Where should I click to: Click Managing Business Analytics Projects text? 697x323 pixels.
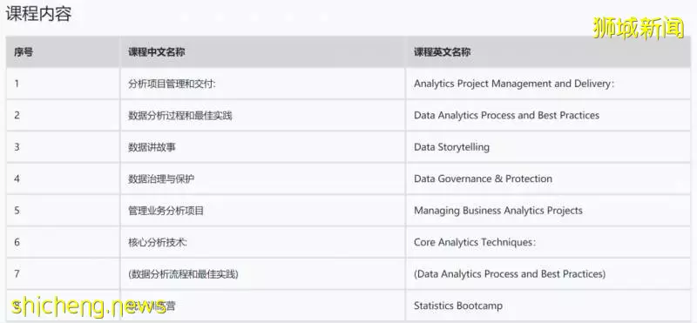497,211
